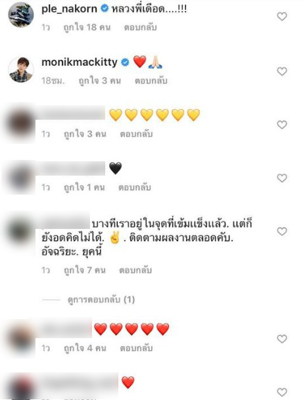Reply to the five red hearts comment
303x400 pixels.
point(136,348)
